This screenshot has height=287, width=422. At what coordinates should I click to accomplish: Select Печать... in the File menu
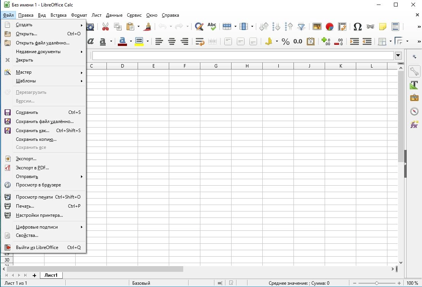click(x=44, y=206)
